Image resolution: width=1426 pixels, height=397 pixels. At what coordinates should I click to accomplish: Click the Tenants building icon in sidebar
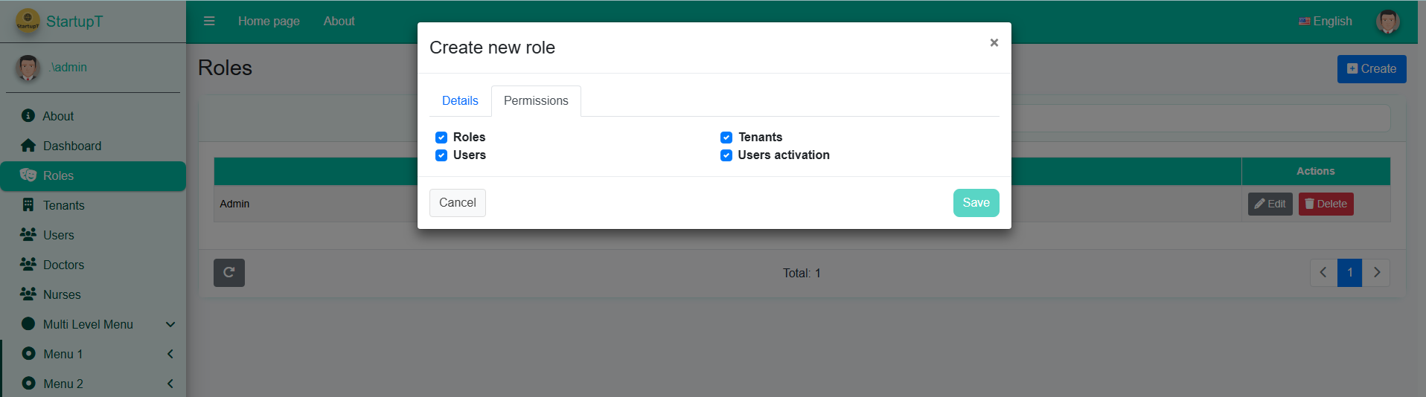click(x=28, y=205)
